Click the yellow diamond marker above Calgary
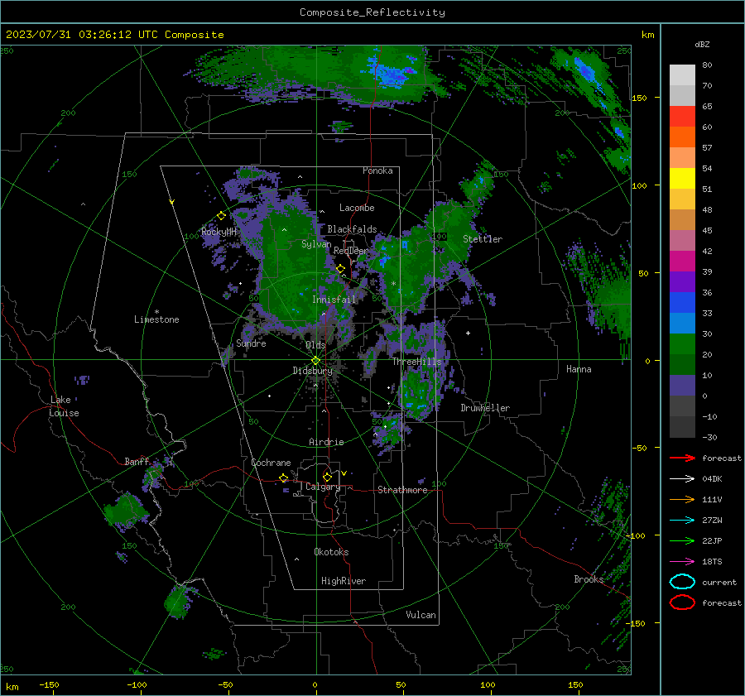Image resolution: width=745 pixels, height=696 pixels. tap(327, 477)
